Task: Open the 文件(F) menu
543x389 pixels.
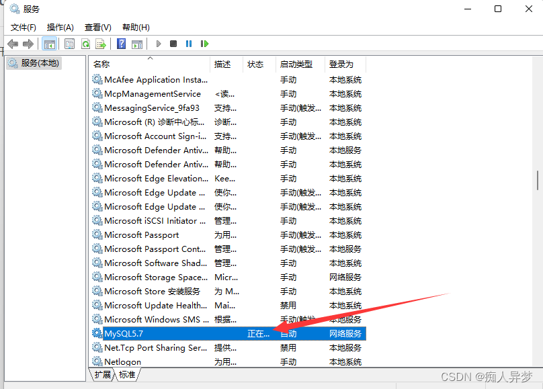Action: tap(24, 28)
